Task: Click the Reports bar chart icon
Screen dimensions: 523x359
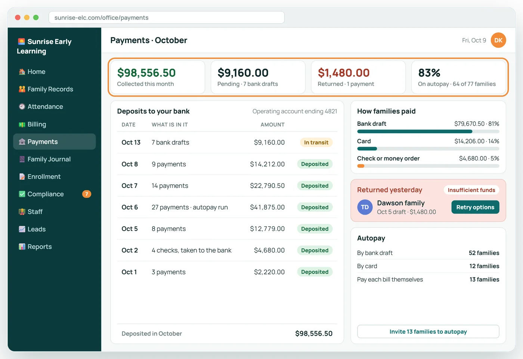Action: [x=22, y=247]
